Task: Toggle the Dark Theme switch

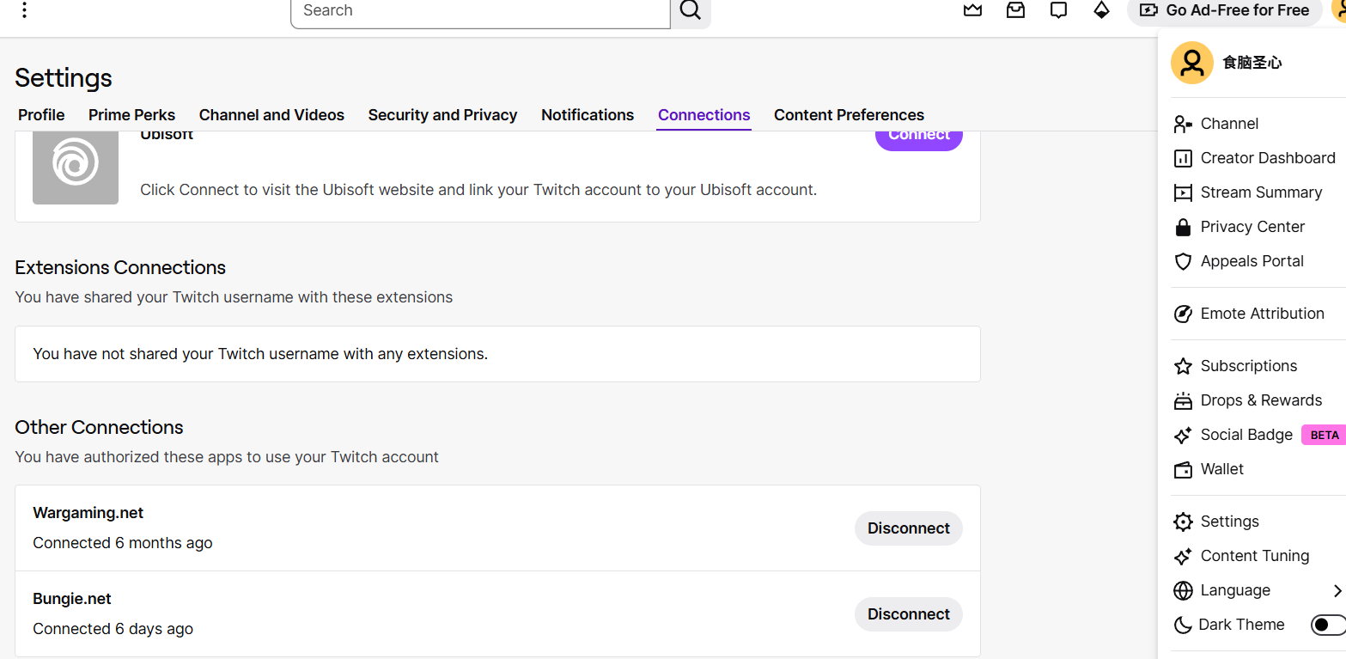Action: (x=1326, y=625)
